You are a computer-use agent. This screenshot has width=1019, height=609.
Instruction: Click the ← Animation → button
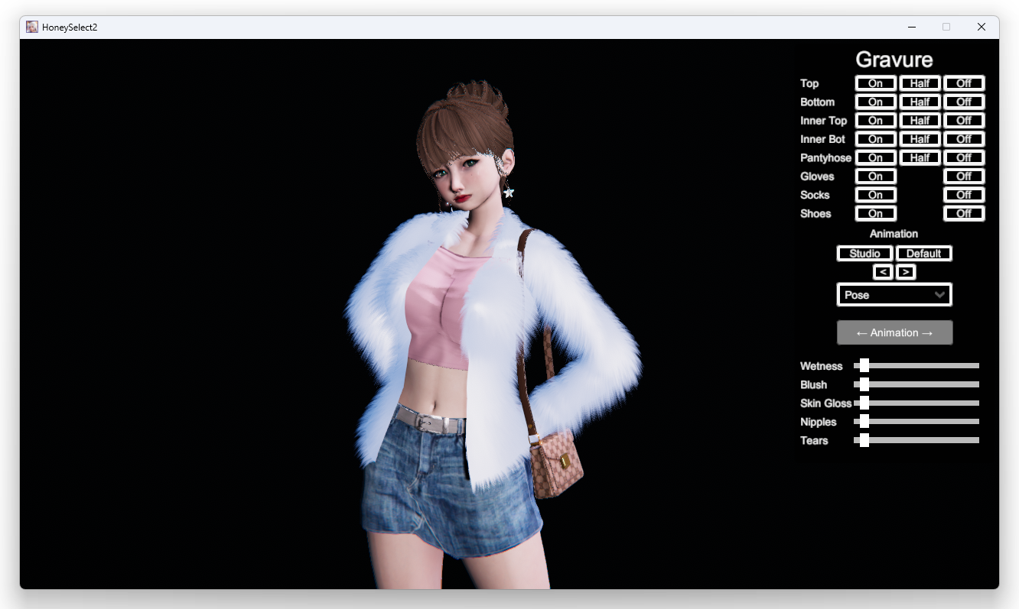click(894, 332)
